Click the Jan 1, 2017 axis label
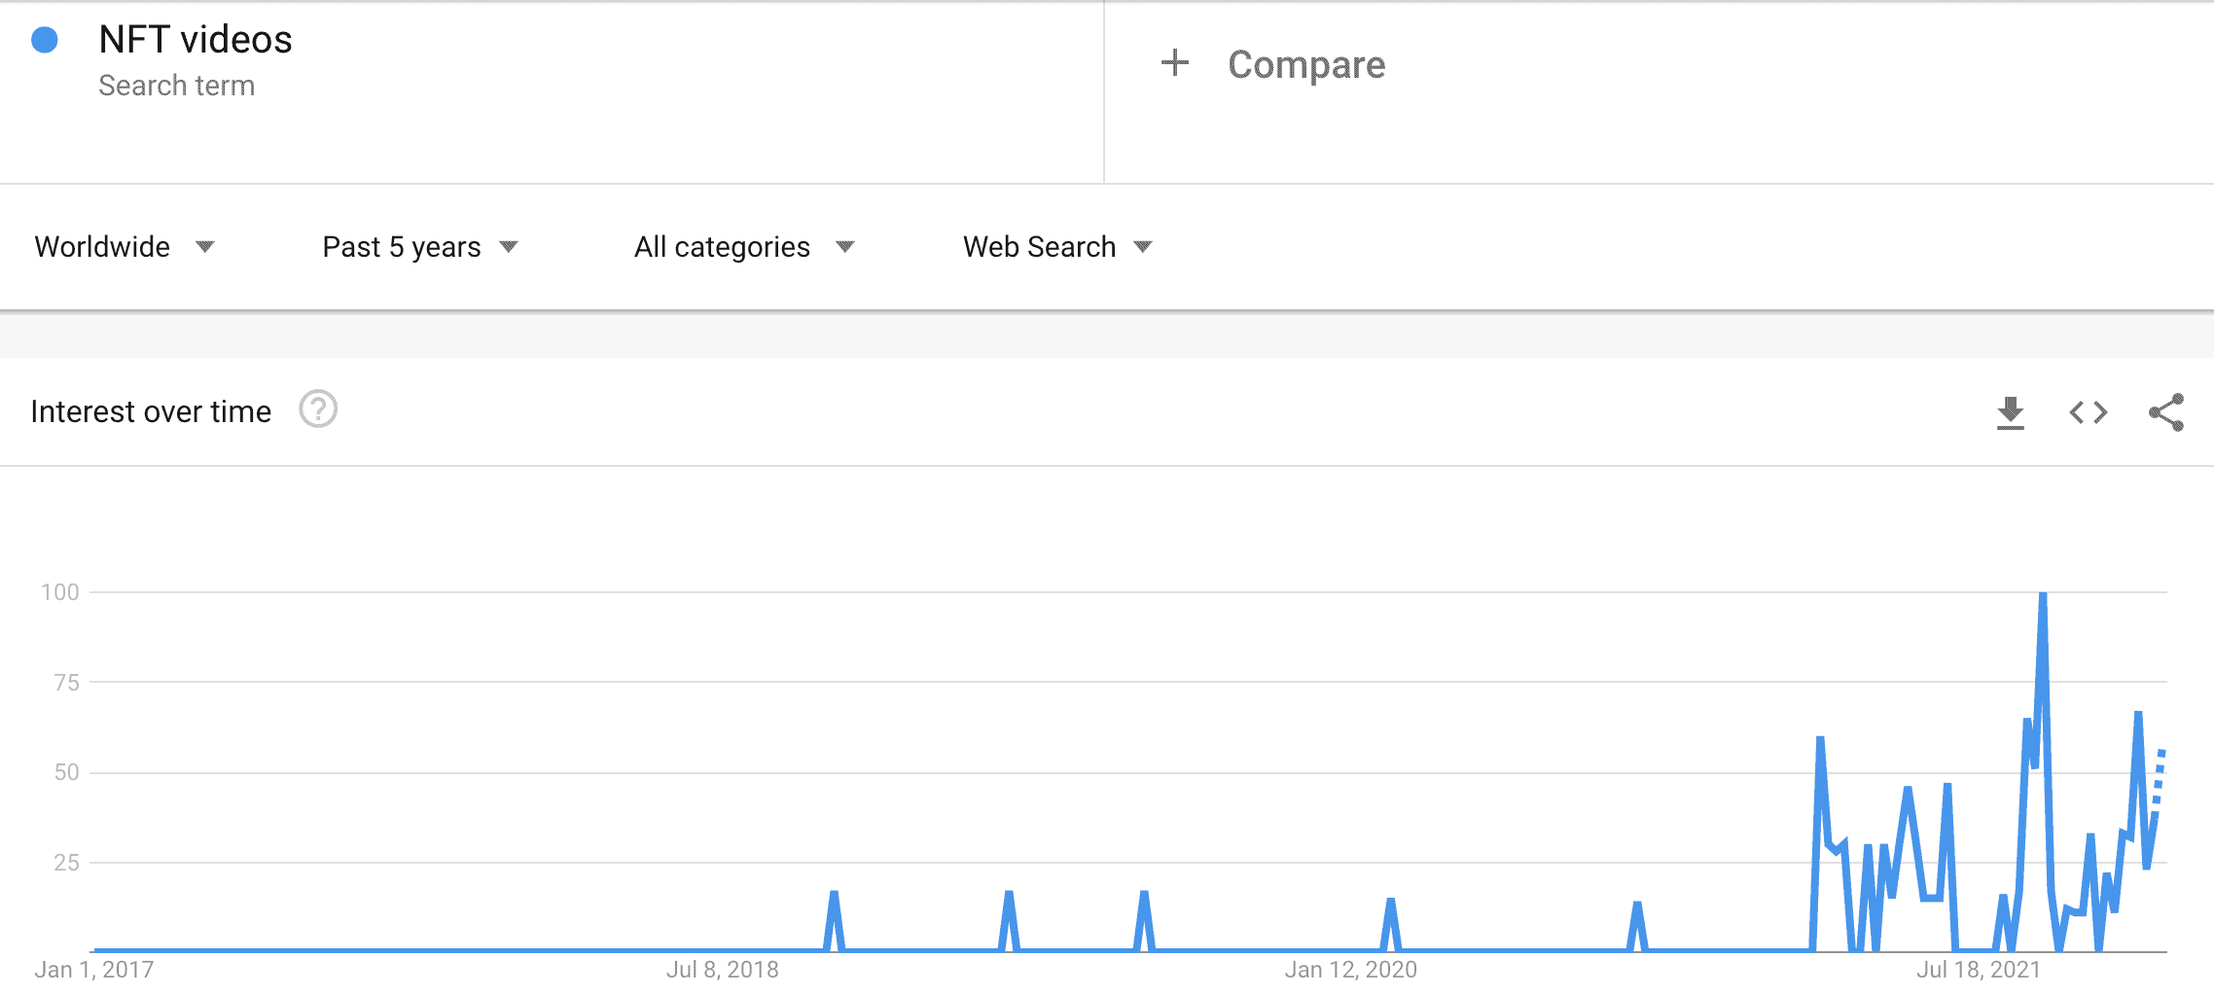Screen dimensions: 2214x994 pos(95,969)
